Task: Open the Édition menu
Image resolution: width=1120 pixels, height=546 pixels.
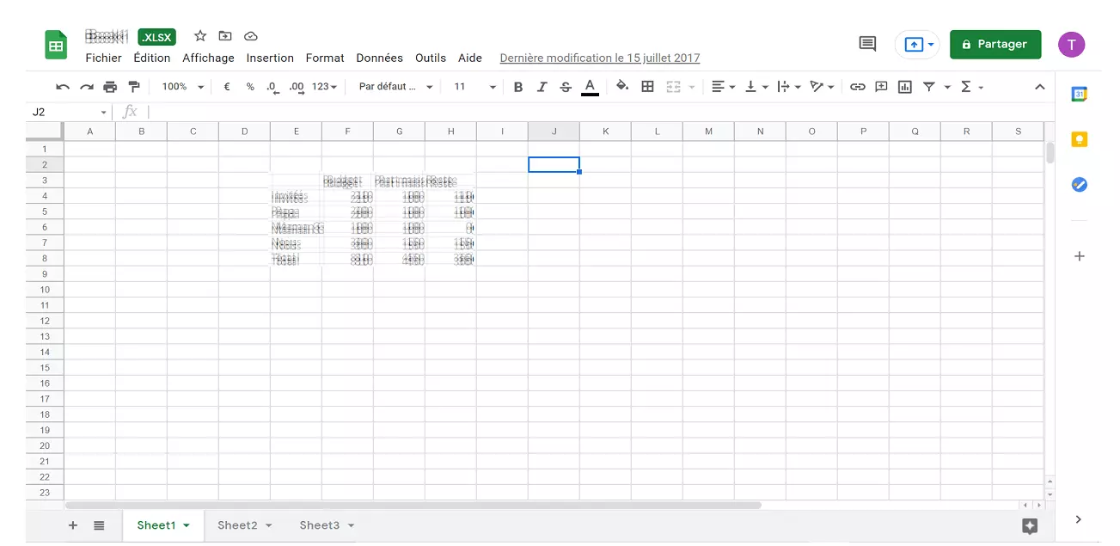Action: pos(152,58)
